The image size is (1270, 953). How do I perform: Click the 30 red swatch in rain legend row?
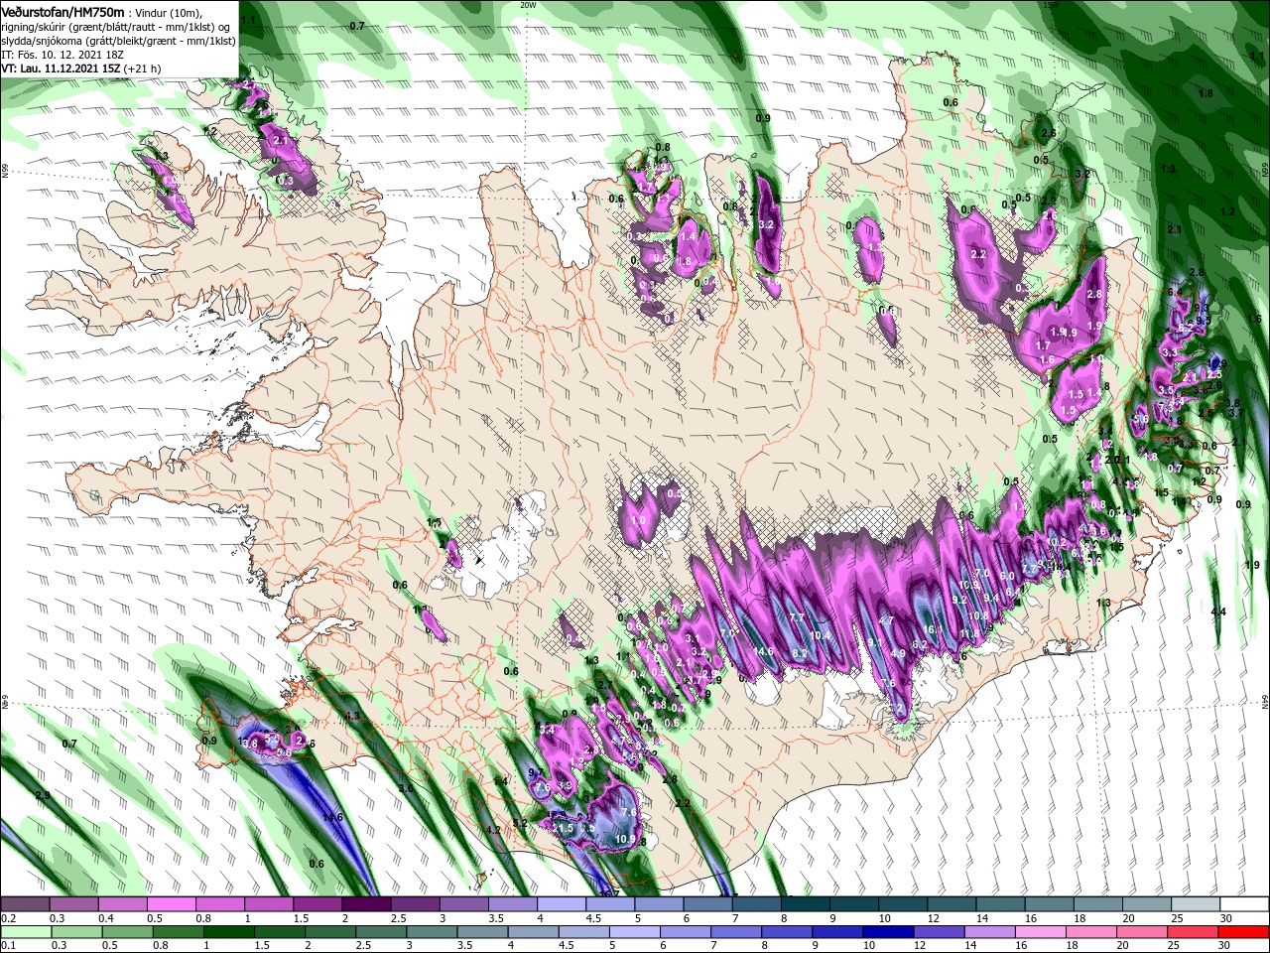[x=1243, y=932]
